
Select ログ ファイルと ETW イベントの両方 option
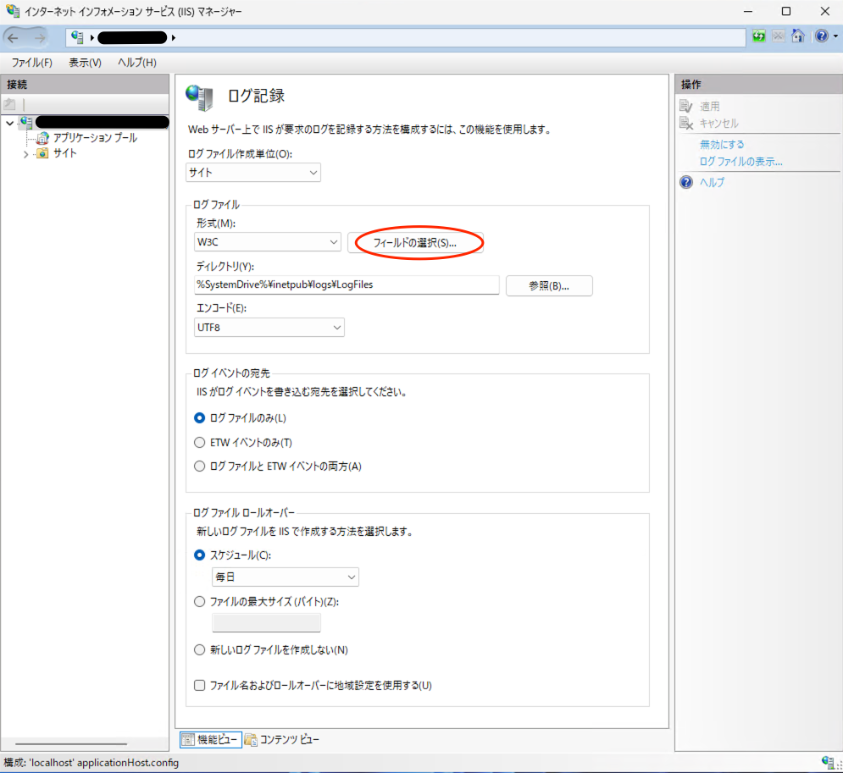pyautogui.click(x=199, y=467)
